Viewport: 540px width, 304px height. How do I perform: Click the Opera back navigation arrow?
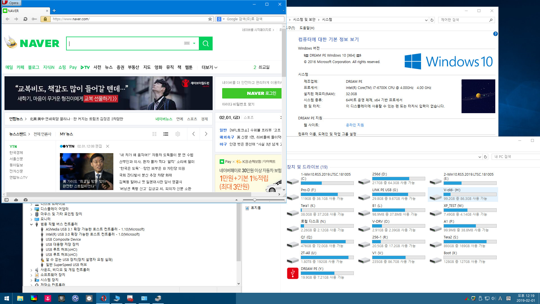click(8, 19)
